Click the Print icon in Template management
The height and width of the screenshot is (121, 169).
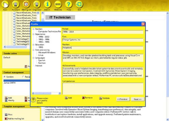click(6, 115)
